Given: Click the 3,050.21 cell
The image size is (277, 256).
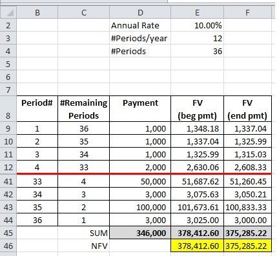Looking at the screenshot, I should point(247,194).
